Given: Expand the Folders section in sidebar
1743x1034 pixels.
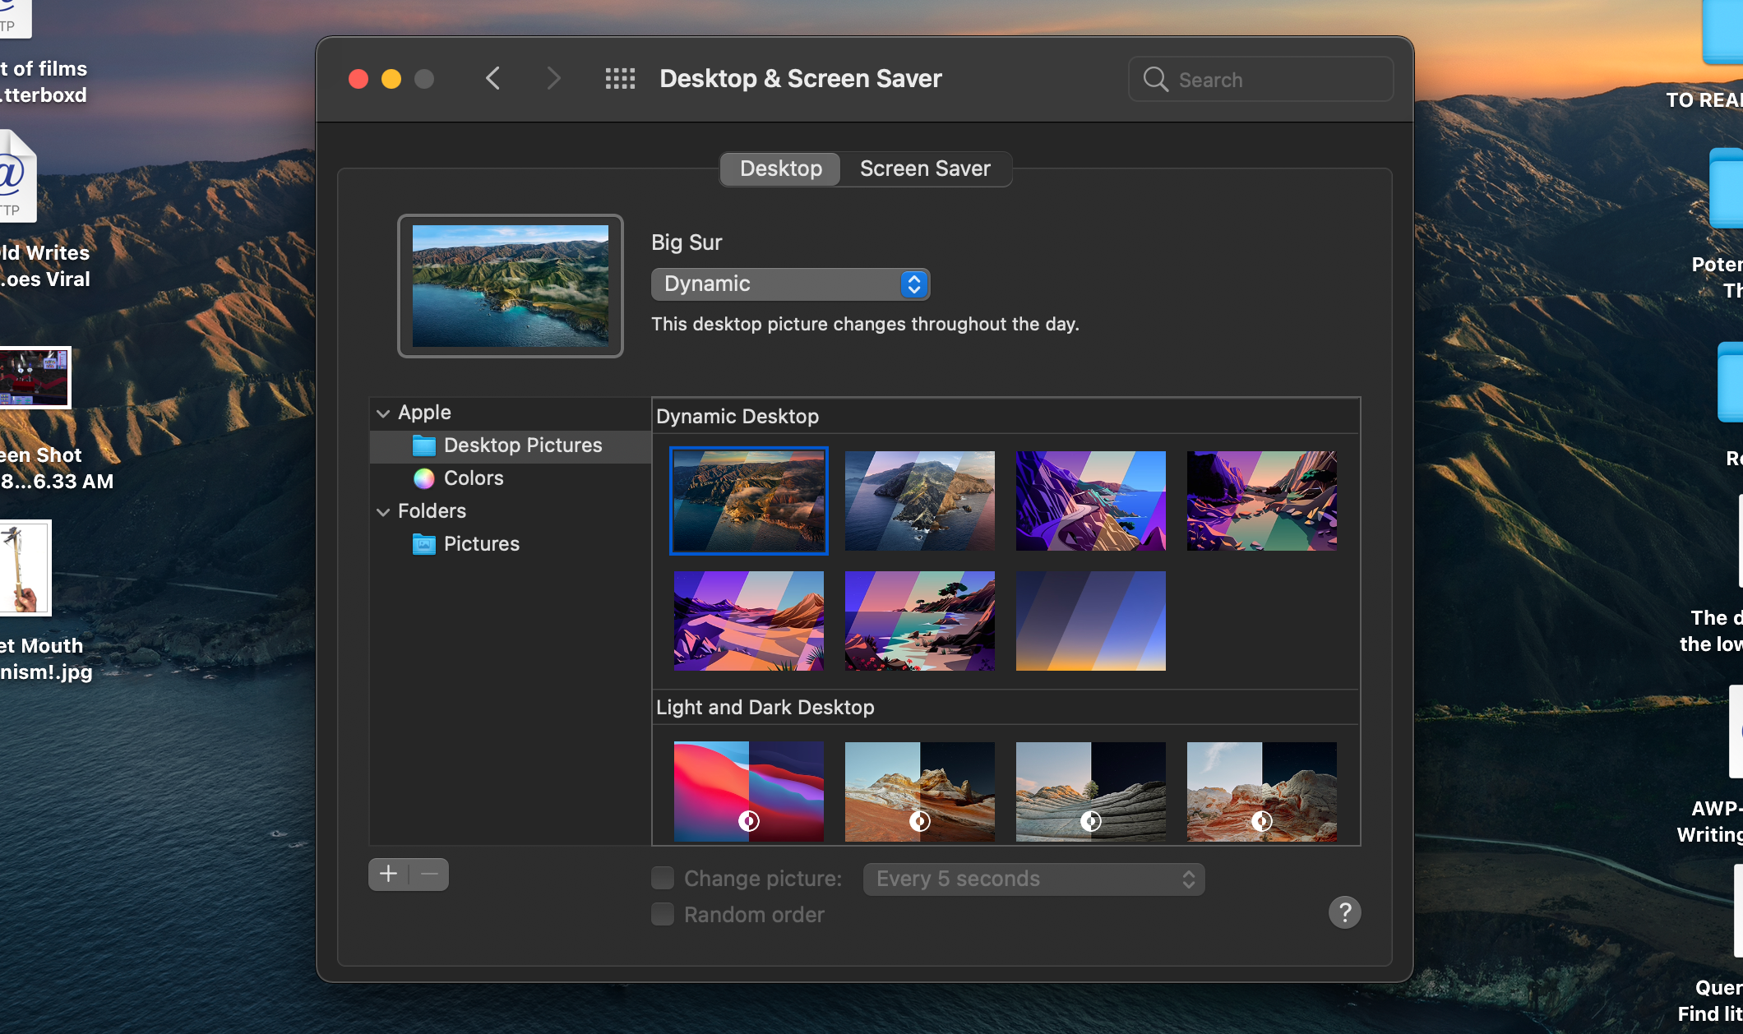Looking at the screenshot, I should pos(383,510).
